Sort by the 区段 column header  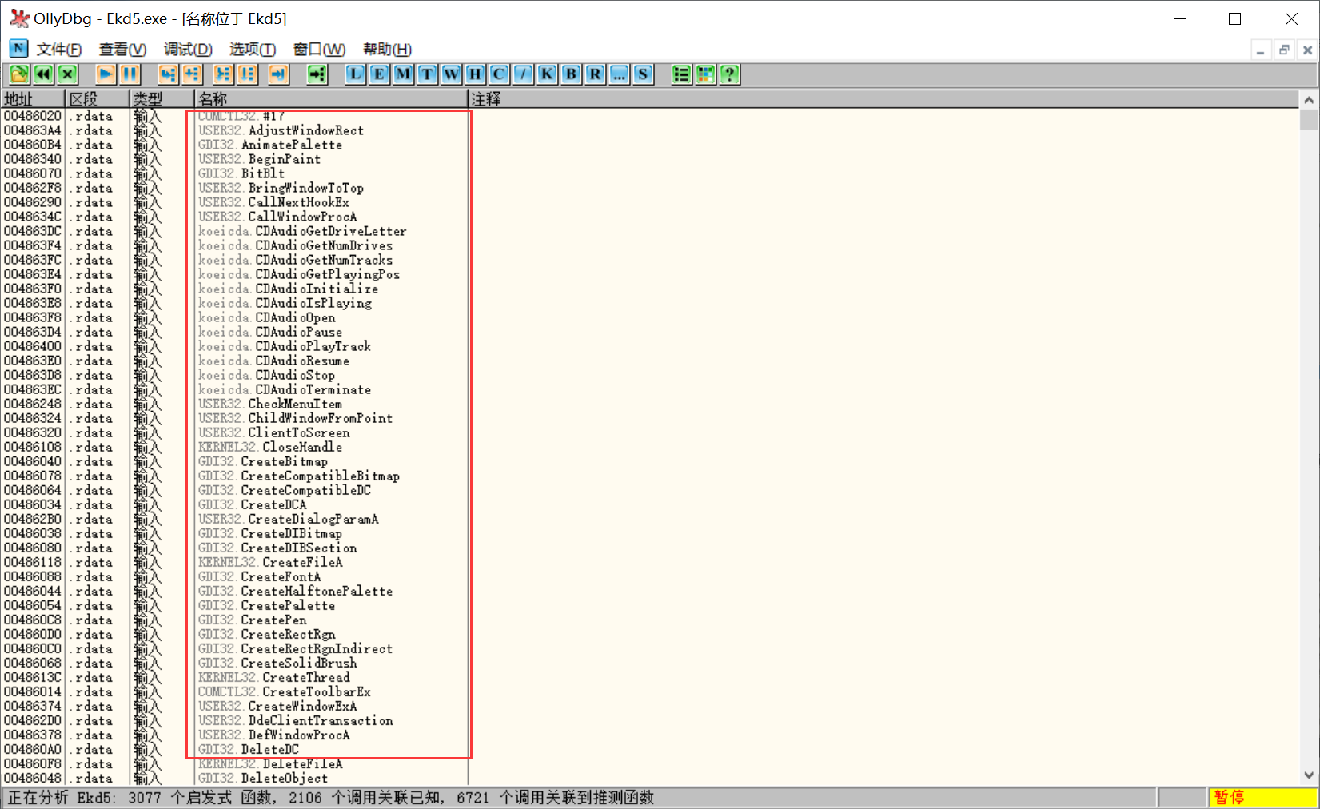[x=97, y=99]
